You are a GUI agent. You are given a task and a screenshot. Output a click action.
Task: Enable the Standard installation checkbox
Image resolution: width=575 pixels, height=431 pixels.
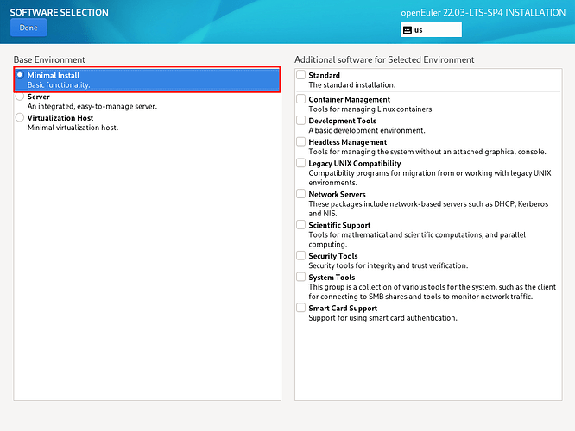tap(300, 76)
